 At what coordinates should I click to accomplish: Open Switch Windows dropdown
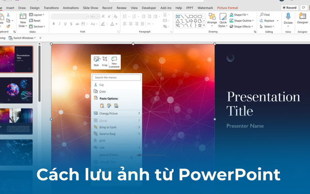pyautogui.click(x=22, y=38)
